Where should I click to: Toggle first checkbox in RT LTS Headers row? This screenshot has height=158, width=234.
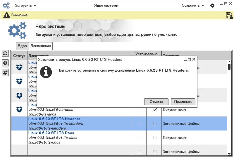[x=140, y=124]
